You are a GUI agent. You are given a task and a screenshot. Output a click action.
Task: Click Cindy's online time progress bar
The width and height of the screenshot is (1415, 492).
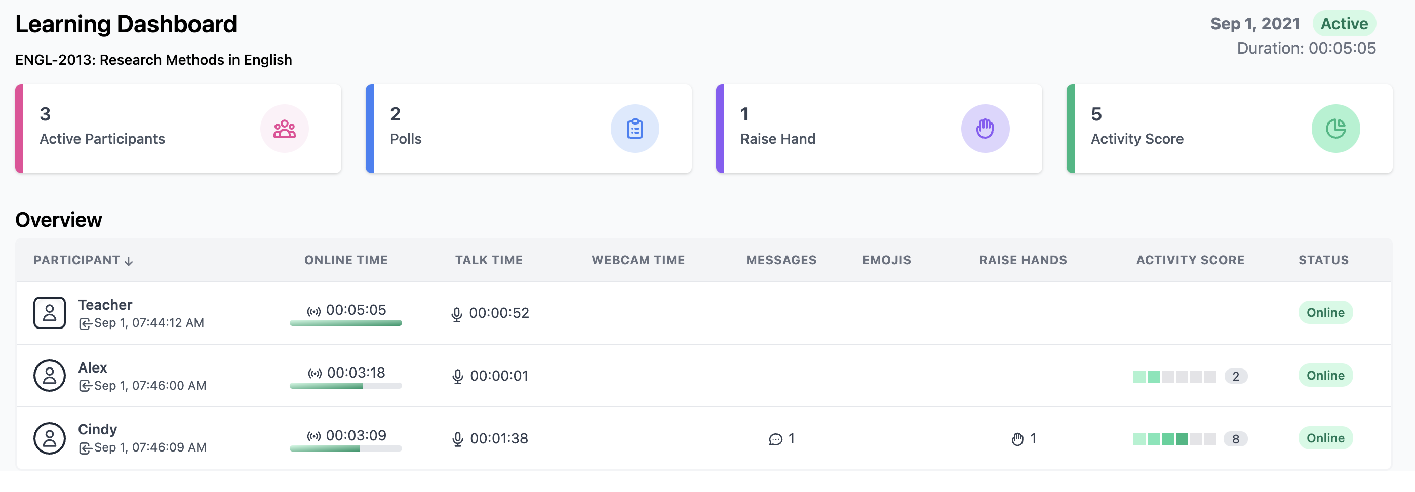tap(346, 448)
